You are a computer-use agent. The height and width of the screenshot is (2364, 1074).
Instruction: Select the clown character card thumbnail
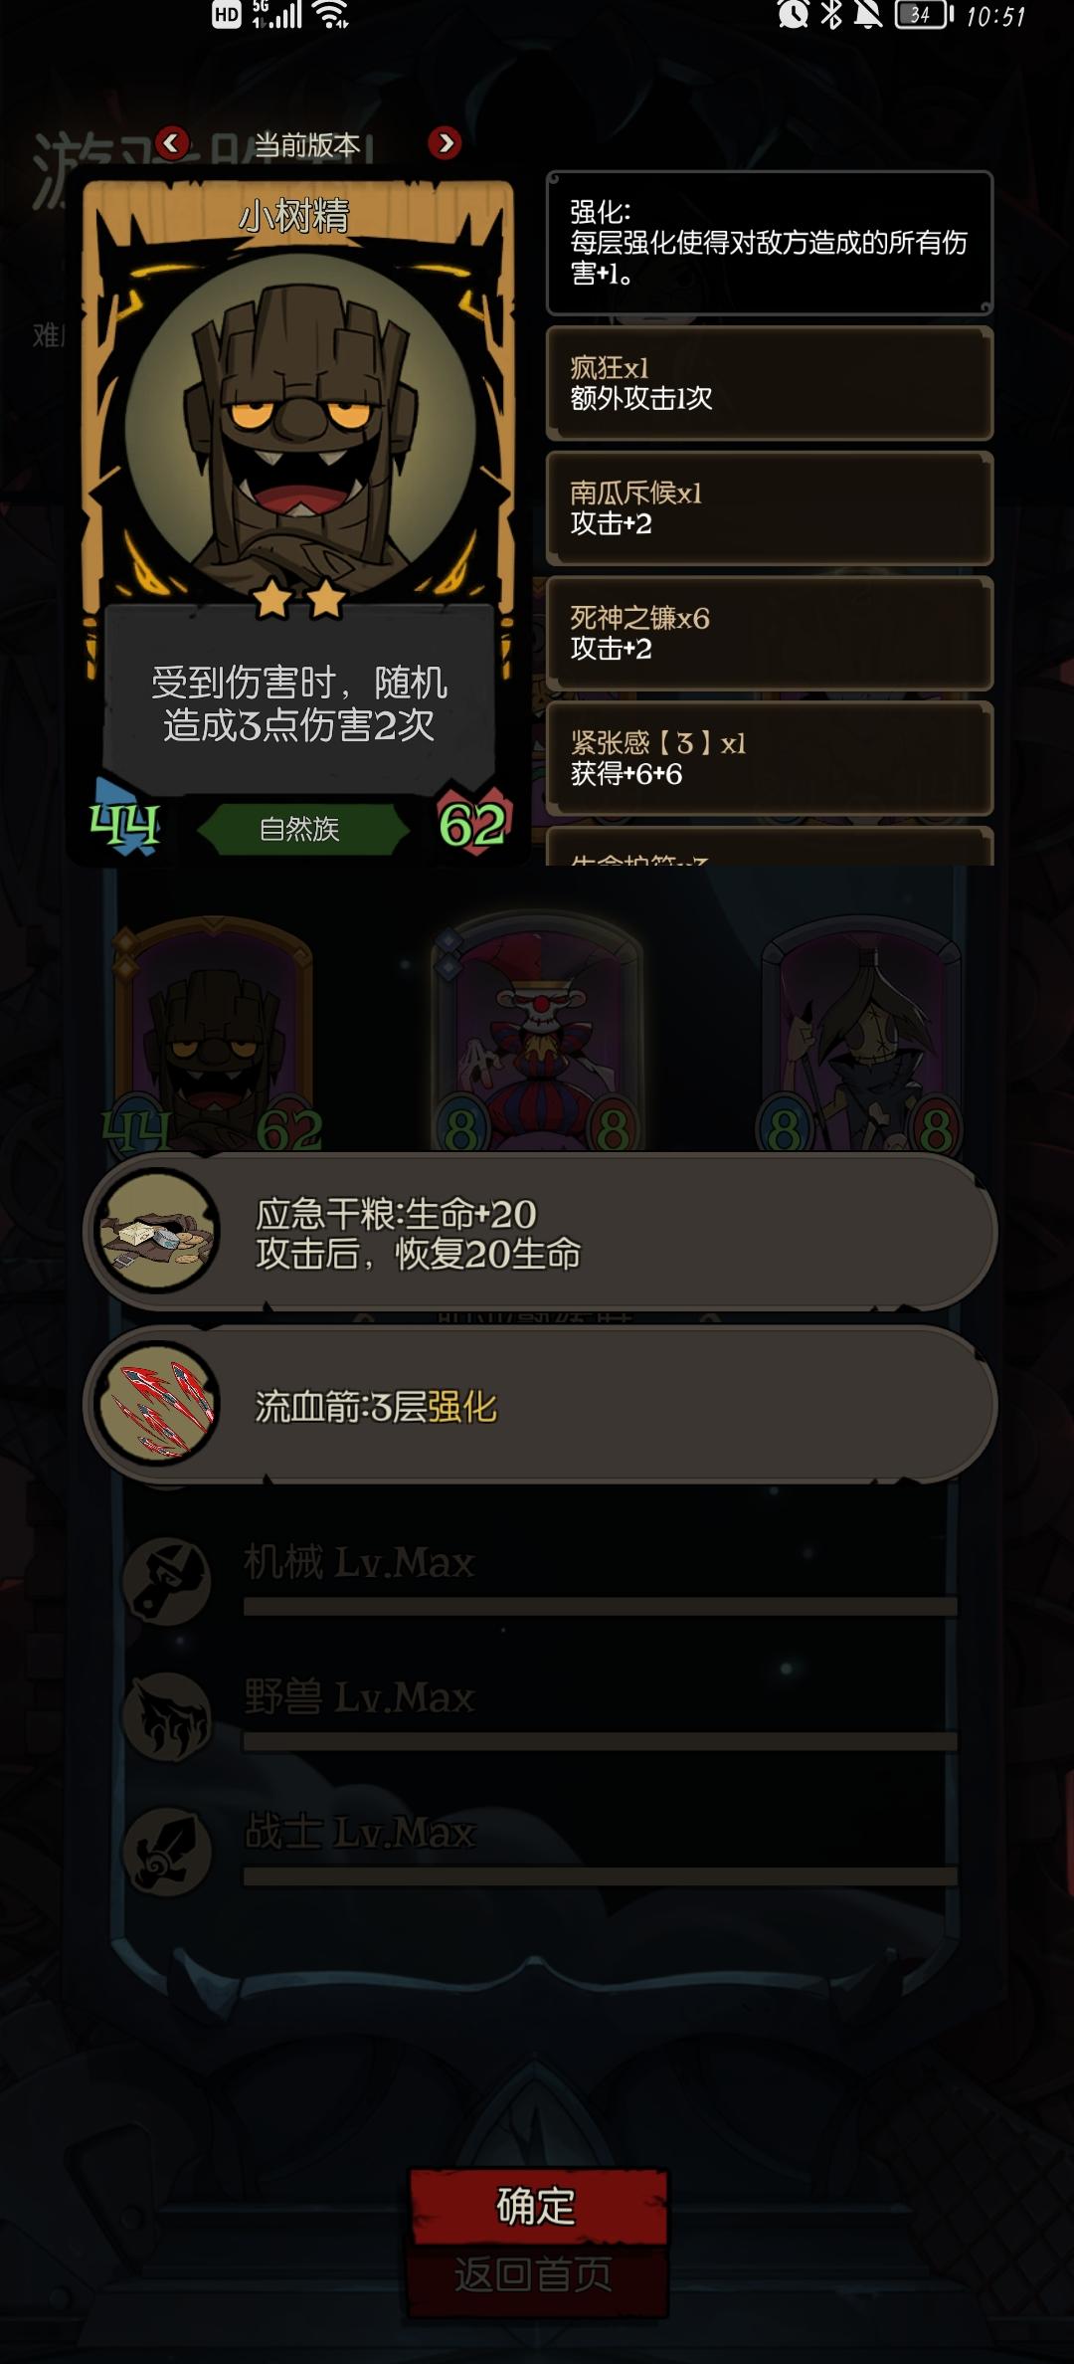pos(538,1033)
